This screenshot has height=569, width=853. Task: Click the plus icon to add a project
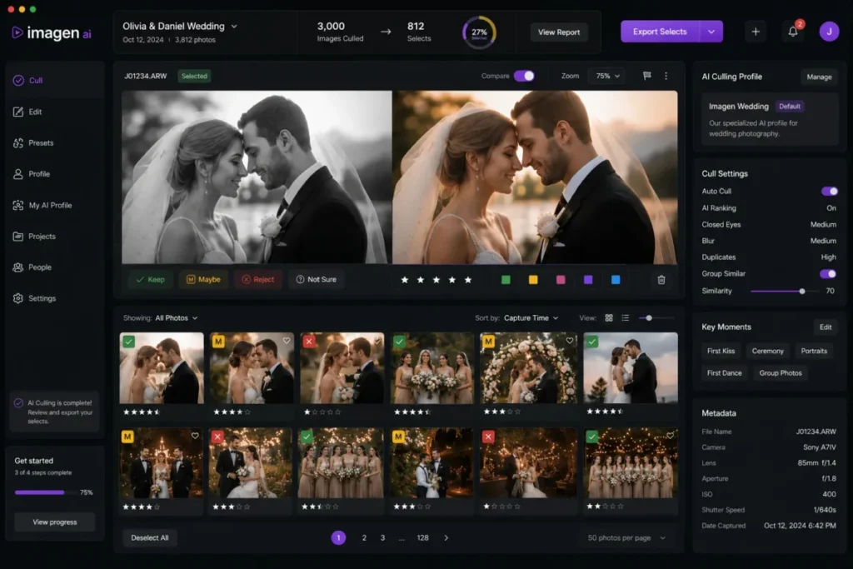tap(756, 32)
